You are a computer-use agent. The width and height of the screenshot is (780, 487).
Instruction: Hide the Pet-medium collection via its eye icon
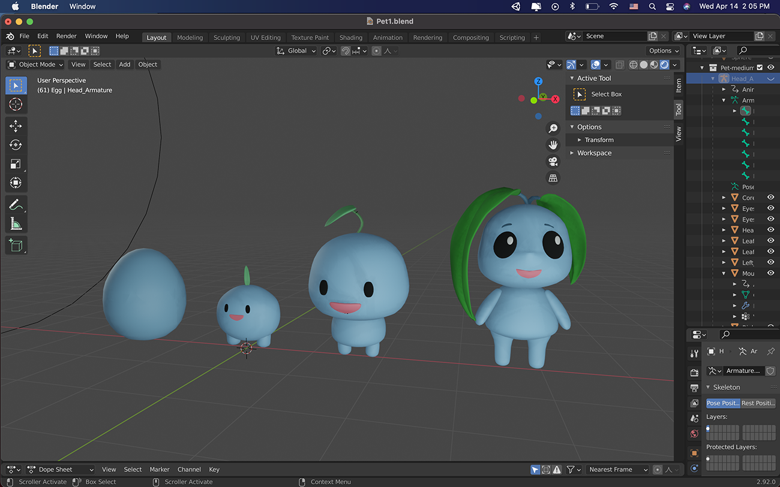coord(771,68)
